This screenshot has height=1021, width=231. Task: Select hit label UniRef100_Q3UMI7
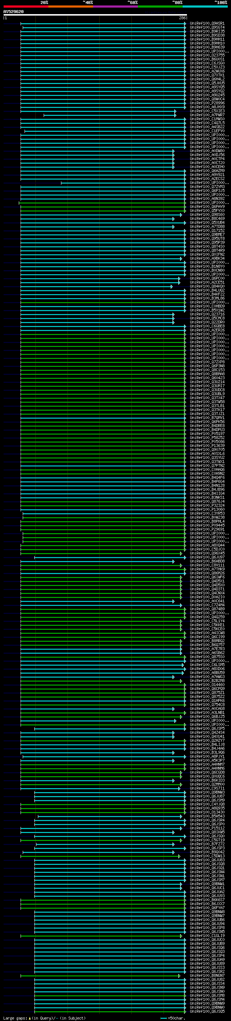tap(207, 386)
